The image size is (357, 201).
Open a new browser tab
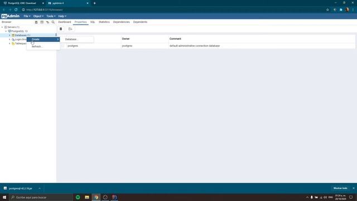click(94, 3)
